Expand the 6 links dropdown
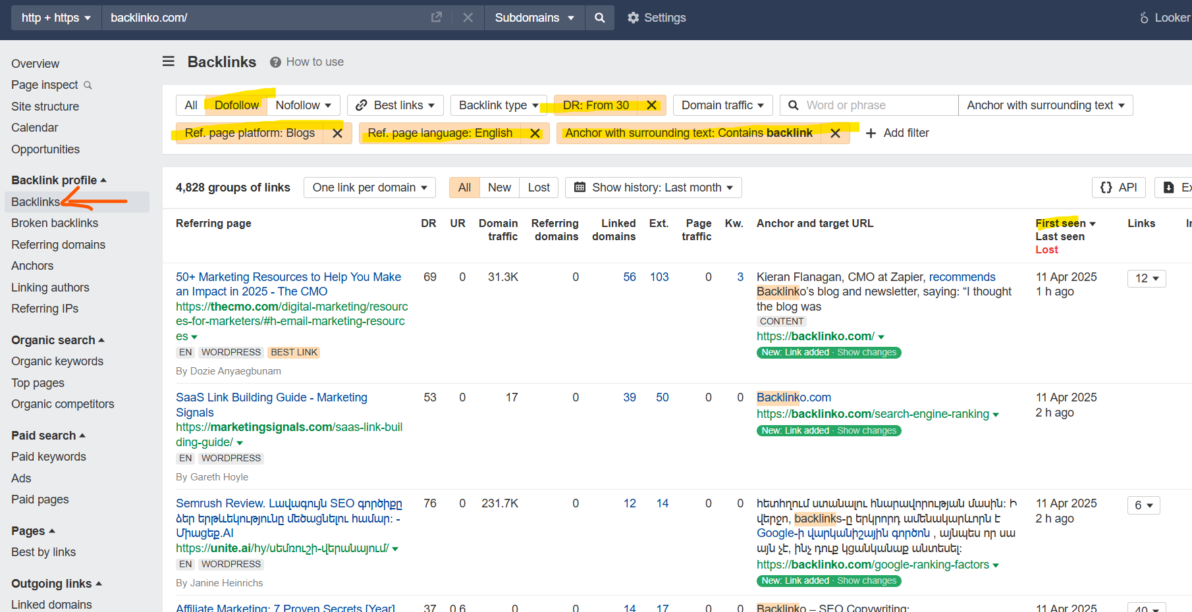The height and width of the screenshot is (612, 1192). point(1143,505)
